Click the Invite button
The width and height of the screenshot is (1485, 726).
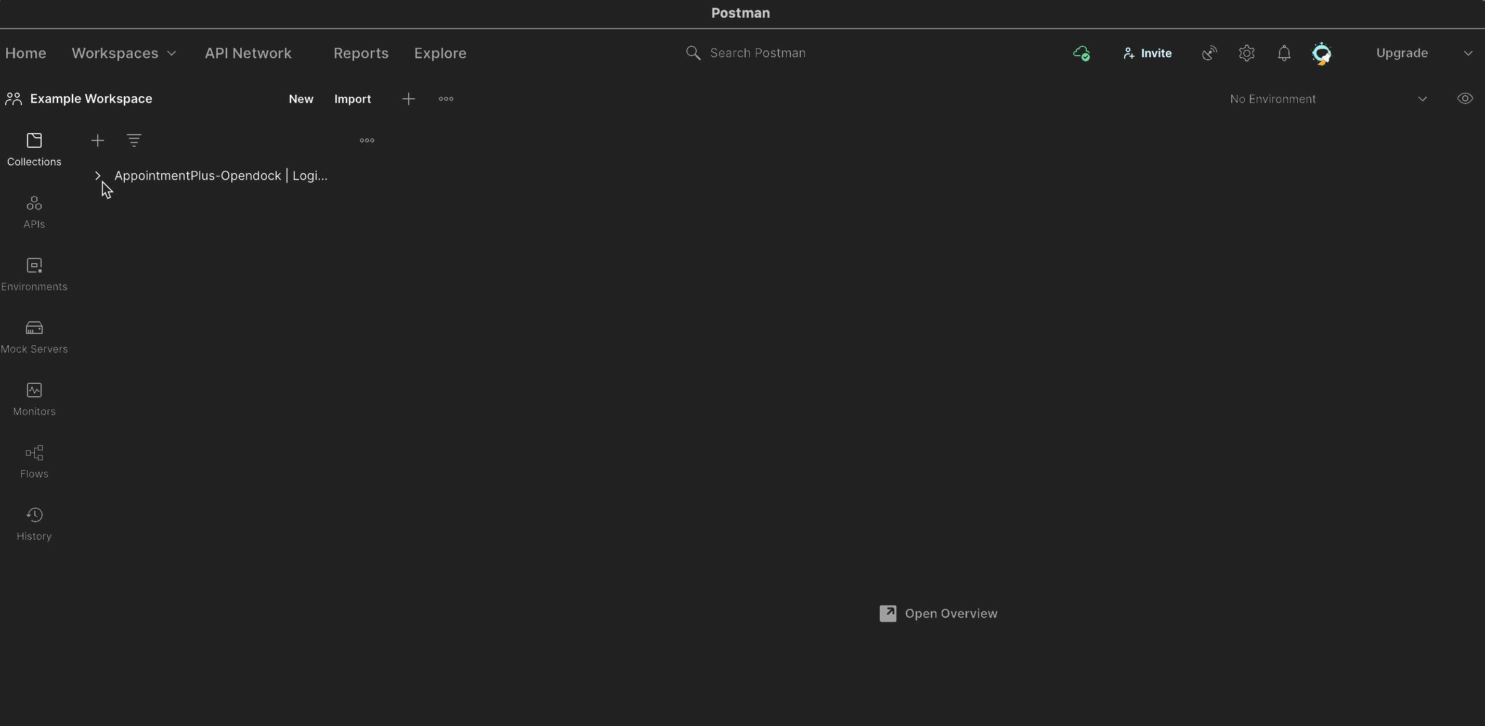pyautogui.click(x=1147, y=53)
